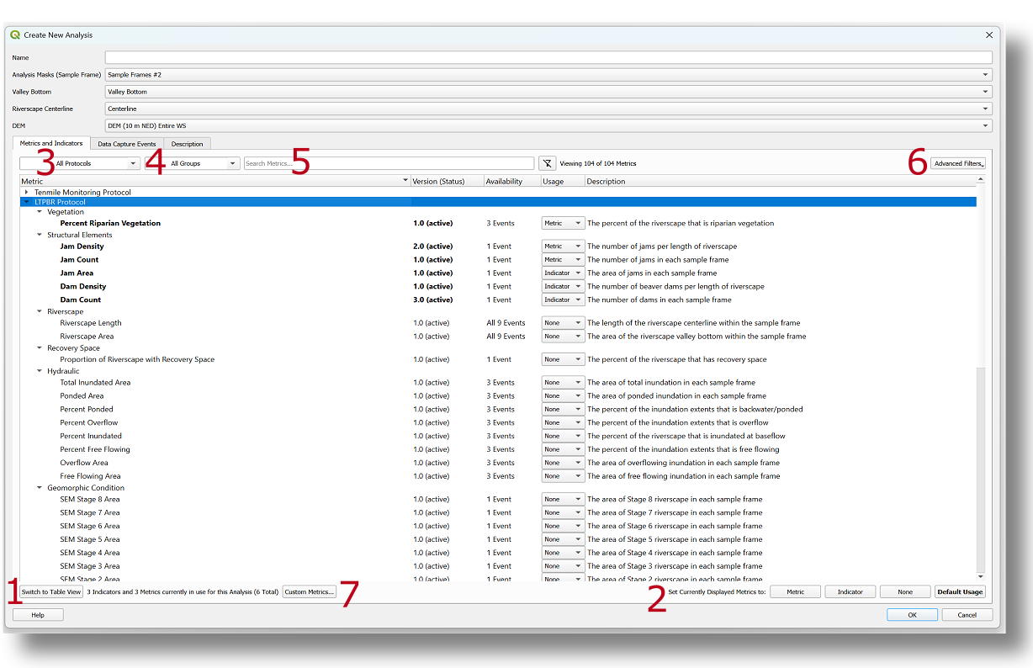Switch to the Metrics and Indicators tab
1033x668 pixels.
tap(51, 144)
